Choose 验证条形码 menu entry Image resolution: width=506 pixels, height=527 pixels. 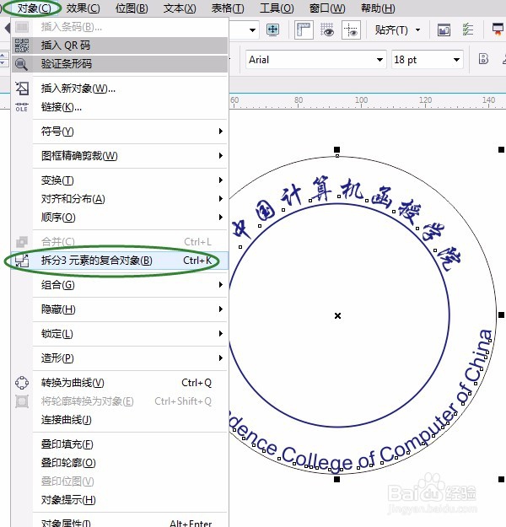(120, 64)
